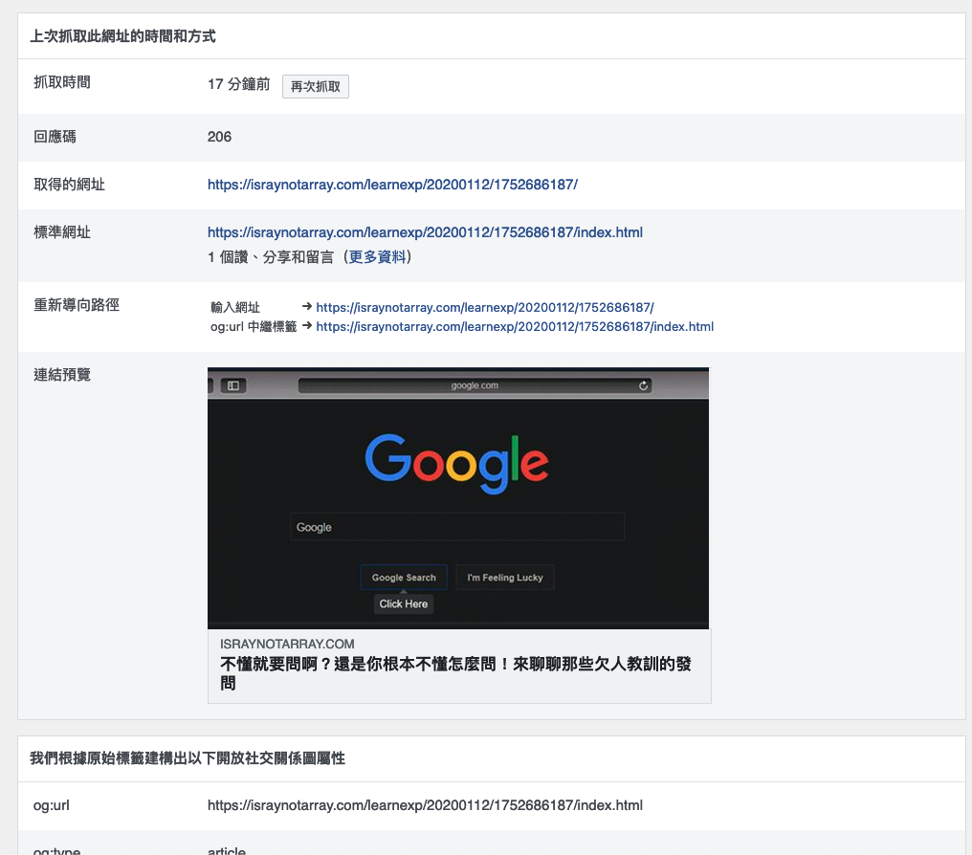Click the 更多資料 link
This screenshot has height=855, width=972.
[x=378, y=256]
